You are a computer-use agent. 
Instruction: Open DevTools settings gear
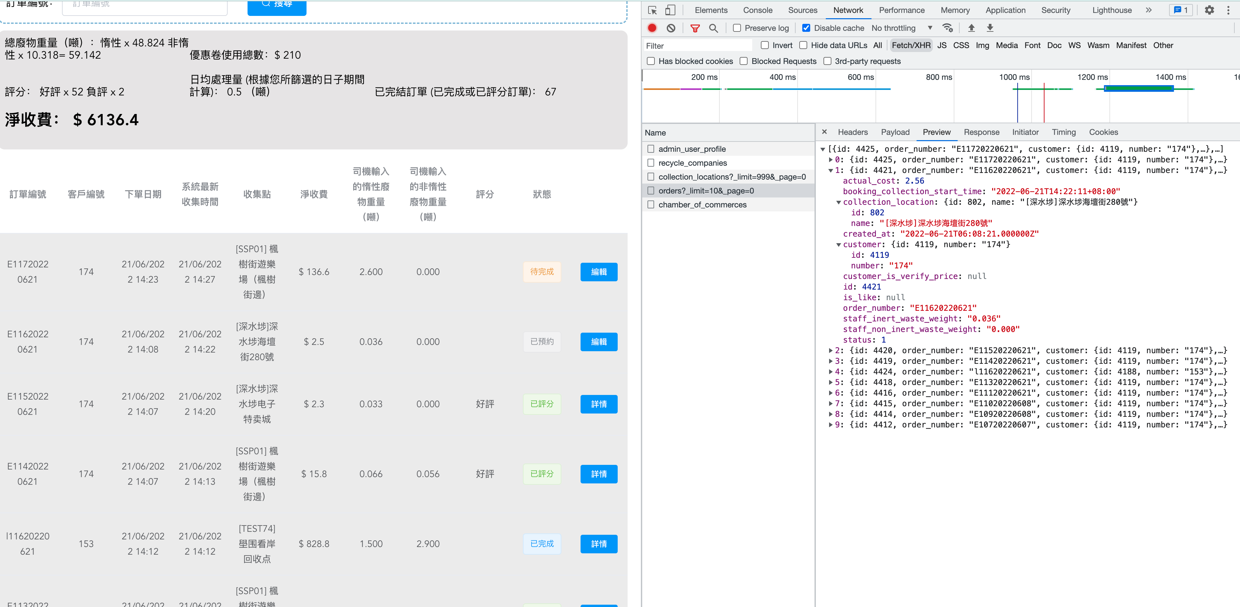pos(1209,10)
